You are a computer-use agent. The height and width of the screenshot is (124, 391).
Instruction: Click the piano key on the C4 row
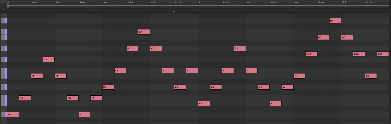(4, 32)
